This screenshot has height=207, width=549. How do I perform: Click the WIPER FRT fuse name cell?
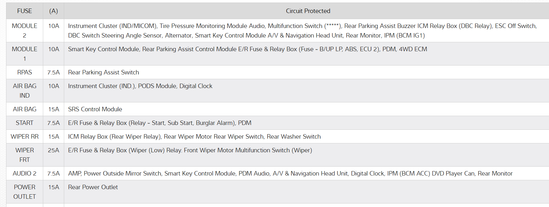pyautogui.click(x=24, y=155)
